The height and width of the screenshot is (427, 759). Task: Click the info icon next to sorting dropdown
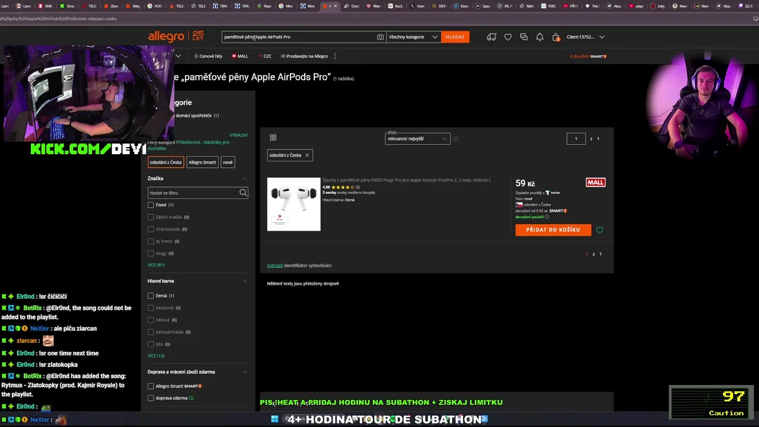point(455,139)
